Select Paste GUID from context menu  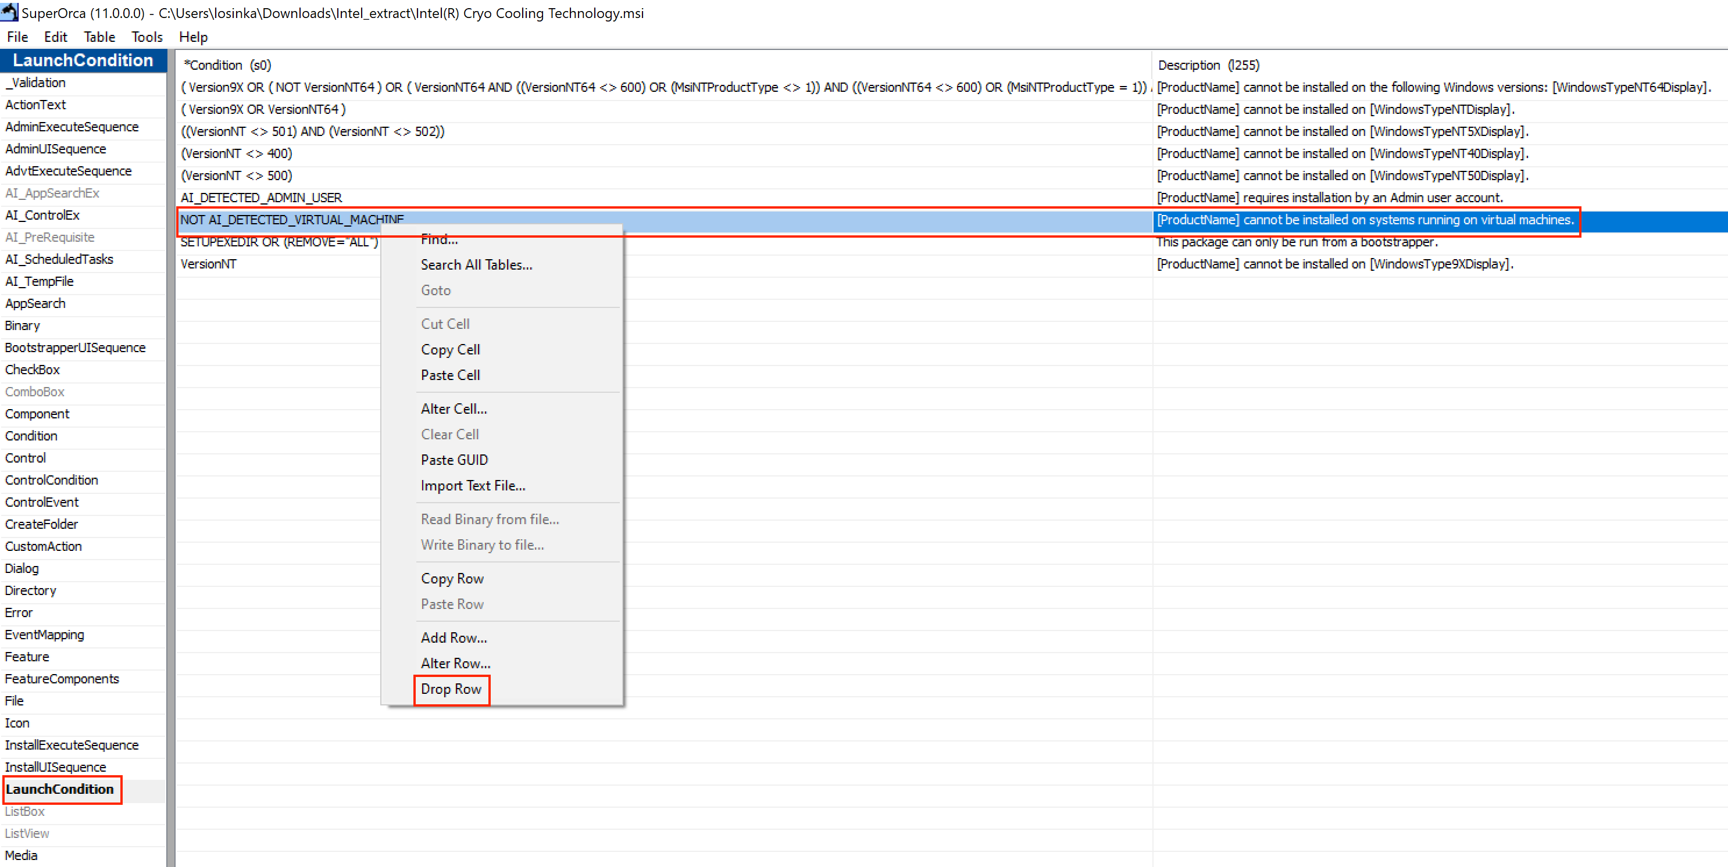(x=454, y=460)
